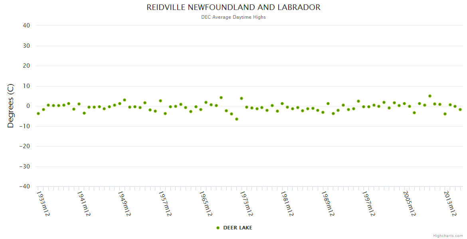
Task: Click the green DEER LAKE legend marker
Action: [x=218, y=228]
